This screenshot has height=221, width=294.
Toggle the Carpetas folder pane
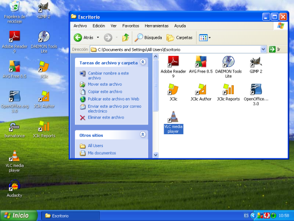tap(179, 37)
